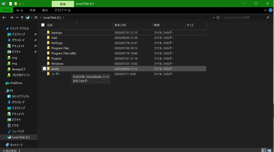Click the OneDrive cloud icon in sidebar
This screenshot has width=274, height=152.
[7, 83]
